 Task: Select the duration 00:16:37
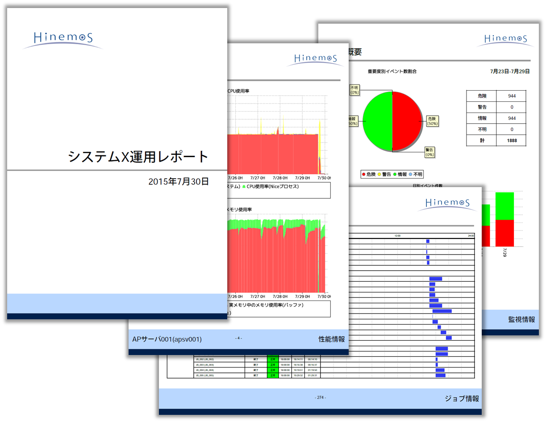click(x=312, y=364)
